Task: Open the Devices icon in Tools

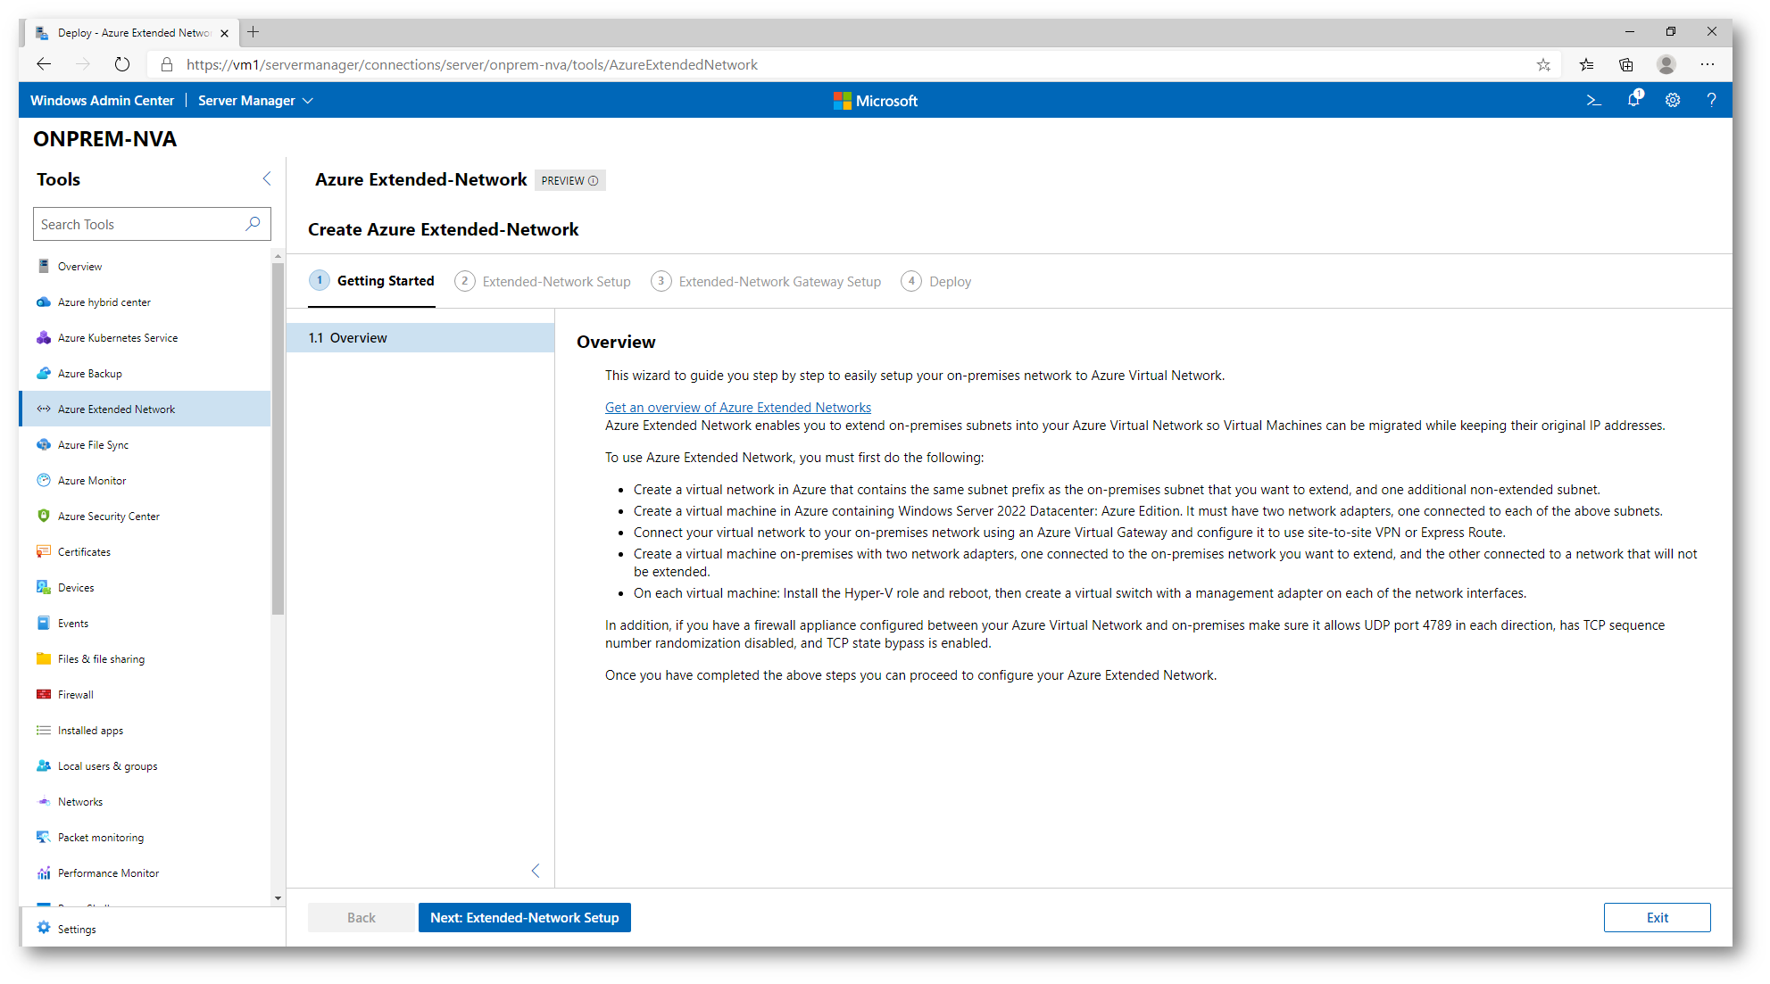Action: click(x=43, y=587)
